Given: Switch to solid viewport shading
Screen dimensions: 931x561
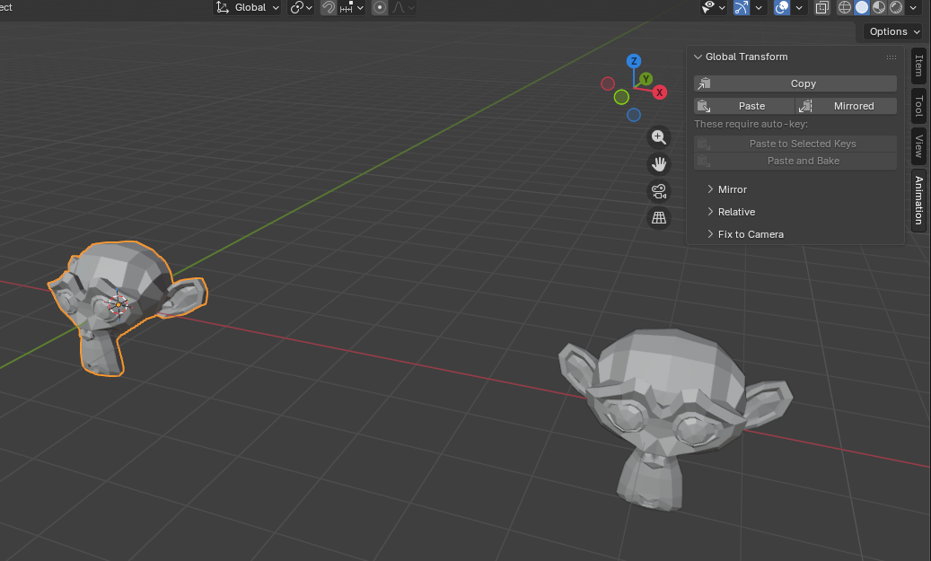Looking at the screenshot, I should [x=862, y=8].
